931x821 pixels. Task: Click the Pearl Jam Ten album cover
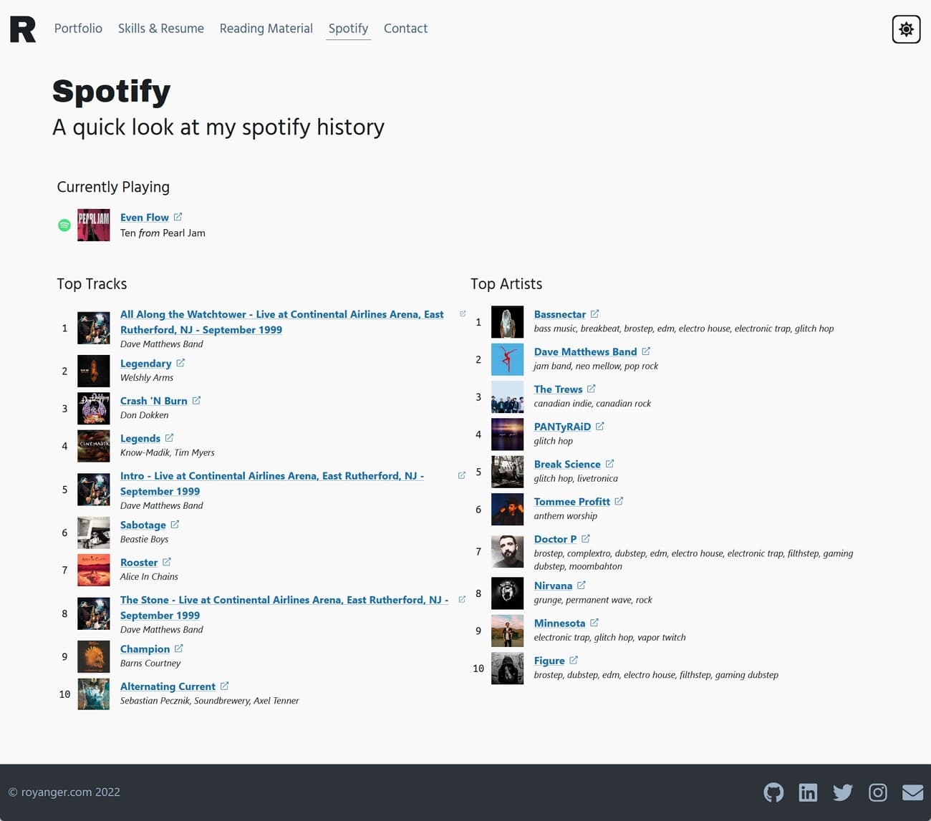point(94,225)
